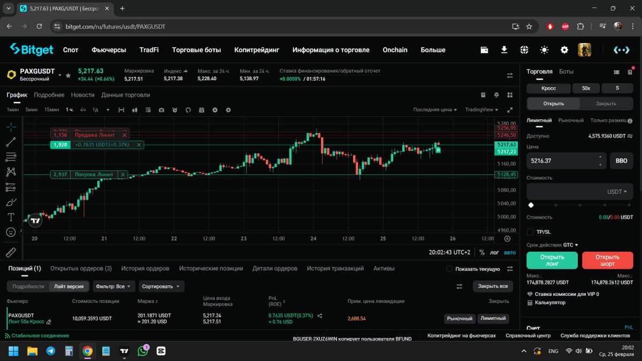This screenshot has height=361, width=642.
Task: Select the text annotation tool
Action: [11, 217]
